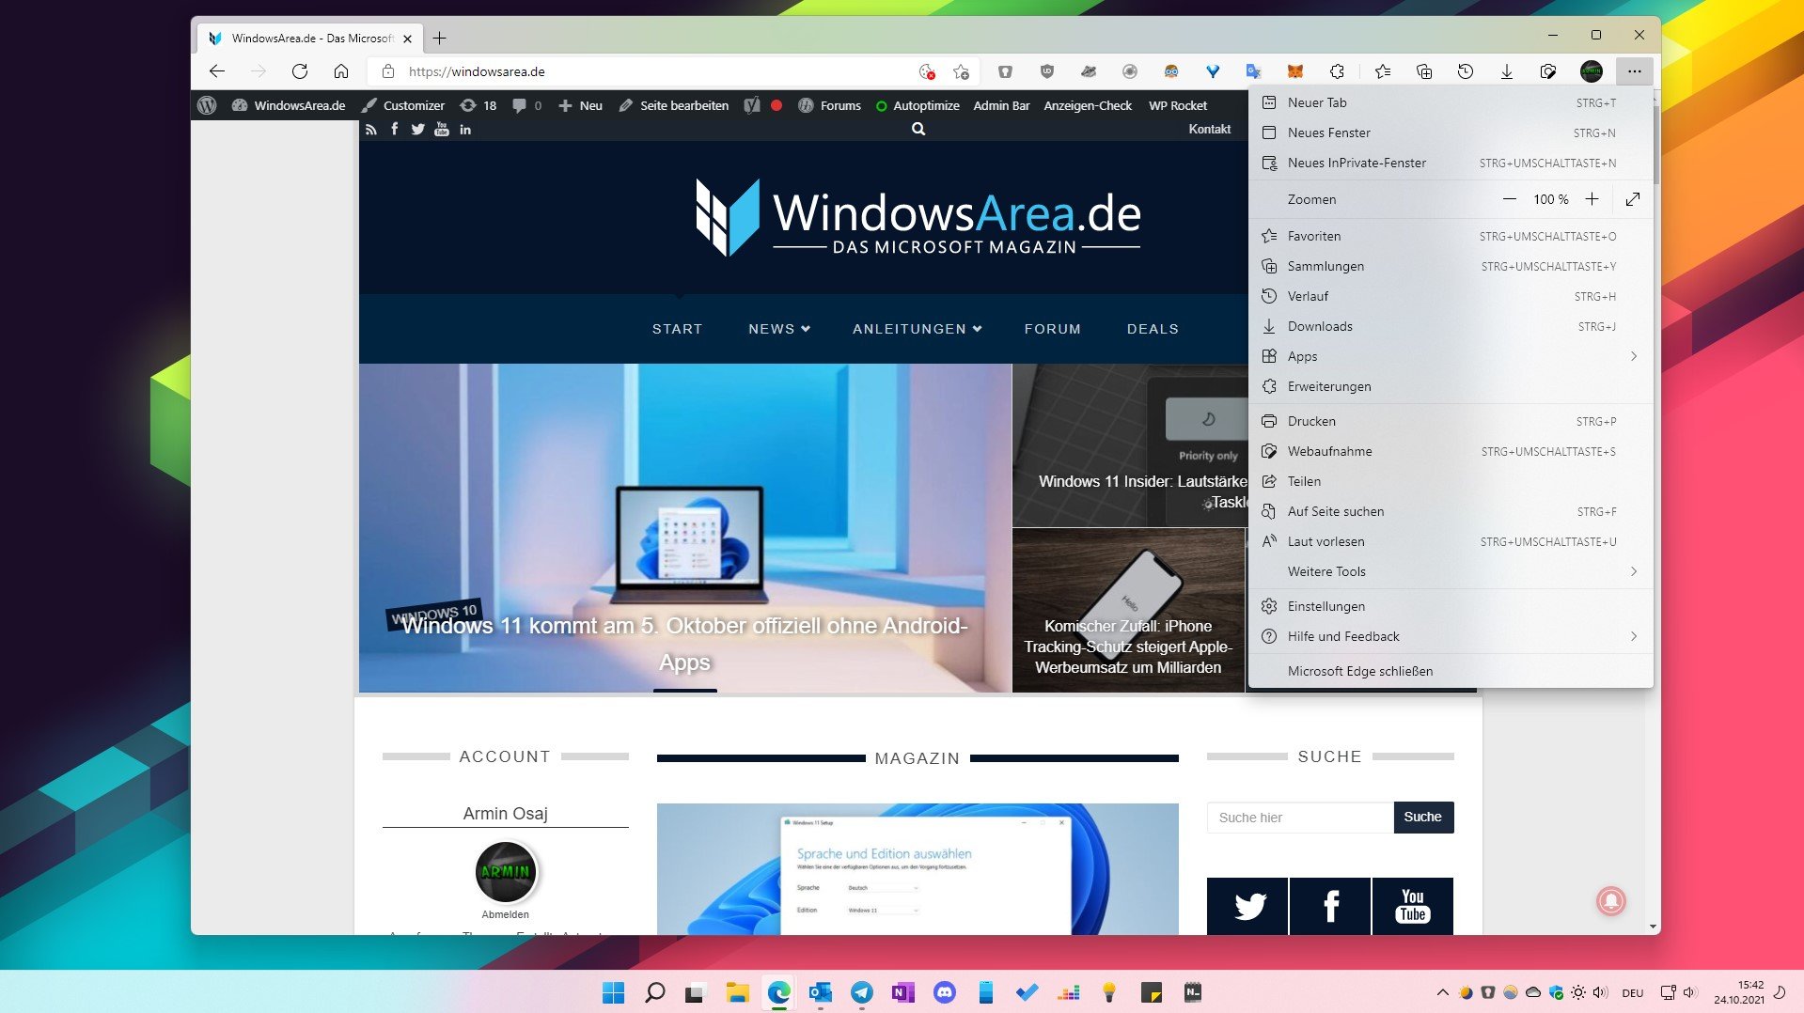Open the site's Facebook icon in top bar
Image resolution: width=1804 pixels, height=1013 pixels.
[x=394, y=130]
